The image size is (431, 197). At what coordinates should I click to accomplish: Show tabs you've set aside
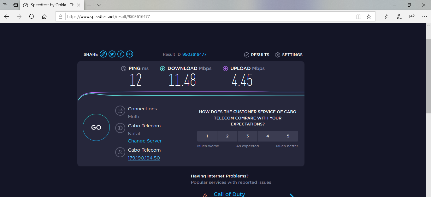point(5,5)
